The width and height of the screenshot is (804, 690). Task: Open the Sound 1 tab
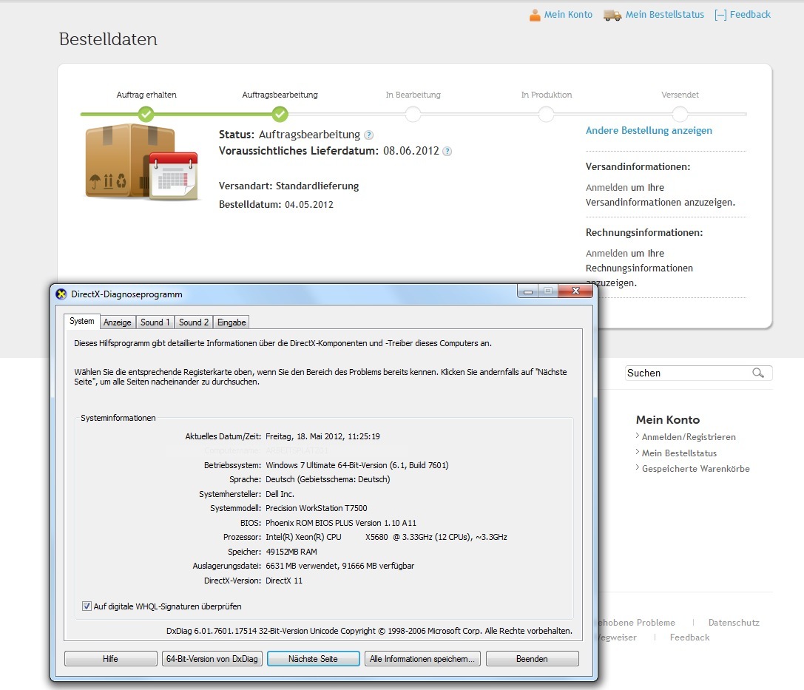tap(155, 322)
